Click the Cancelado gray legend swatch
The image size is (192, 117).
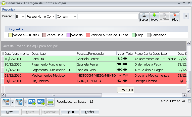[149, 35]
